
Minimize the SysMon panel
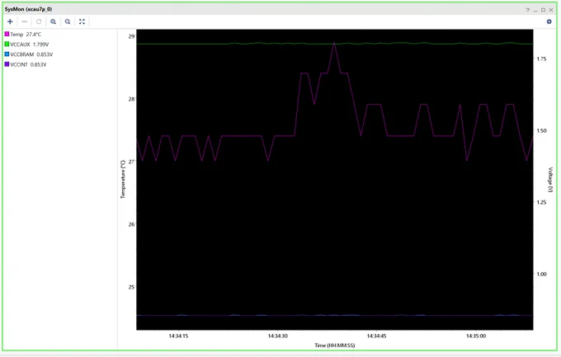point(535,10)
